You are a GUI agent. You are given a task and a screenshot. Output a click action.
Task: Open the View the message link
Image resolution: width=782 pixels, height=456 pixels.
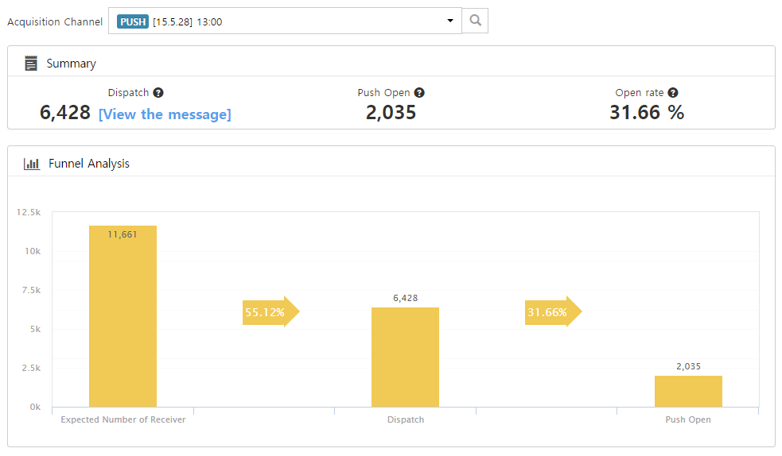(165, 114)
